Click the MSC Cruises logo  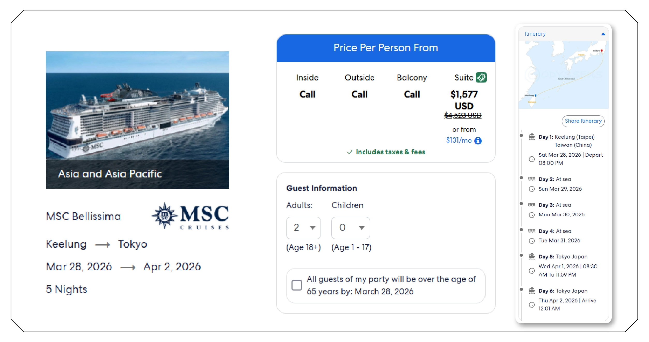pyautogui.click(x=191, y=217)
